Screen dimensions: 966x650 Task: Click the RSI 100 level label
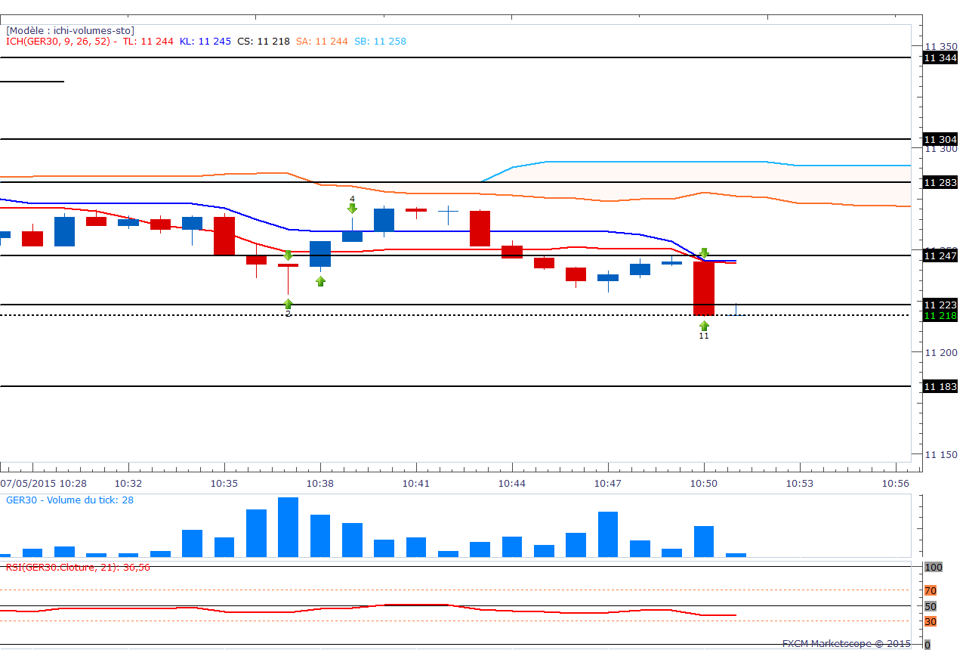click(933, 567)
